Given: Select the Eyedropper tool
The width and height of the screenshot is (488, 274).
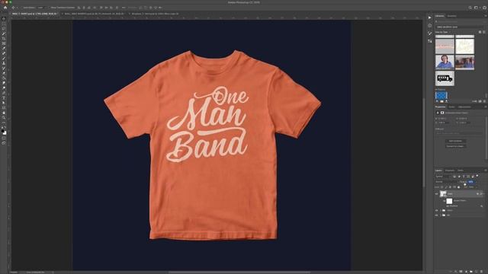Looking at the screenshot, I should click(4, 48).
